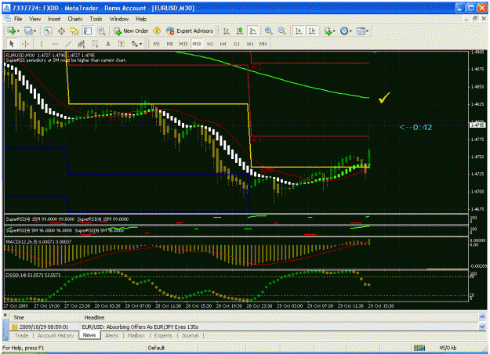Select the text label tool
Screen dimensions: 490x354
pyautogui.click(x=122, y=44)
